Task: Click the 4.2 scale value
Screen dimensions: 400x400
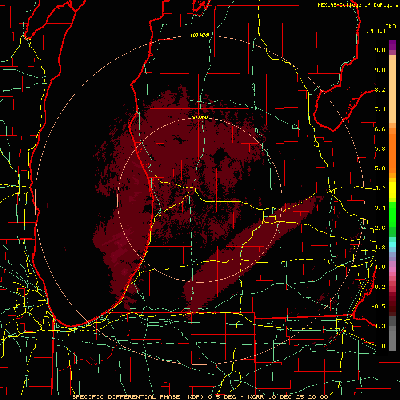Action: tap(380, 188)
